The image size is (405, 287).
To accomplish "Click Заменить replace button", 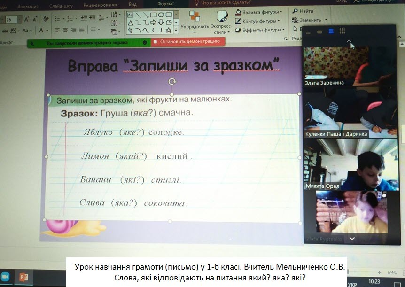I will pyautogui.click(x=310, y=20).
